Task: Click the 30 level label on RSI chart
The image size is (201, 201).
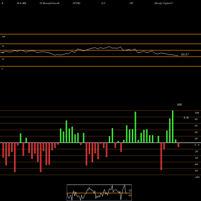Action: 3,59
